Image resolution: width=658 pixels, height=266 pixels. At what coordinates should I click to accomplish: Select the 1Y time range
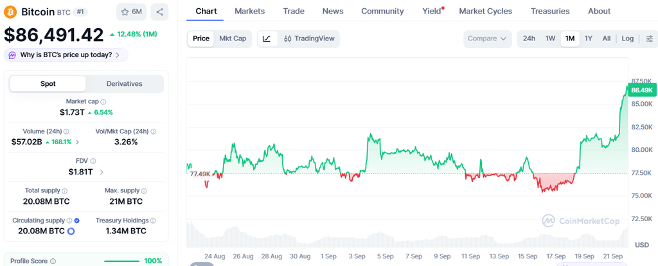(589, 38)
